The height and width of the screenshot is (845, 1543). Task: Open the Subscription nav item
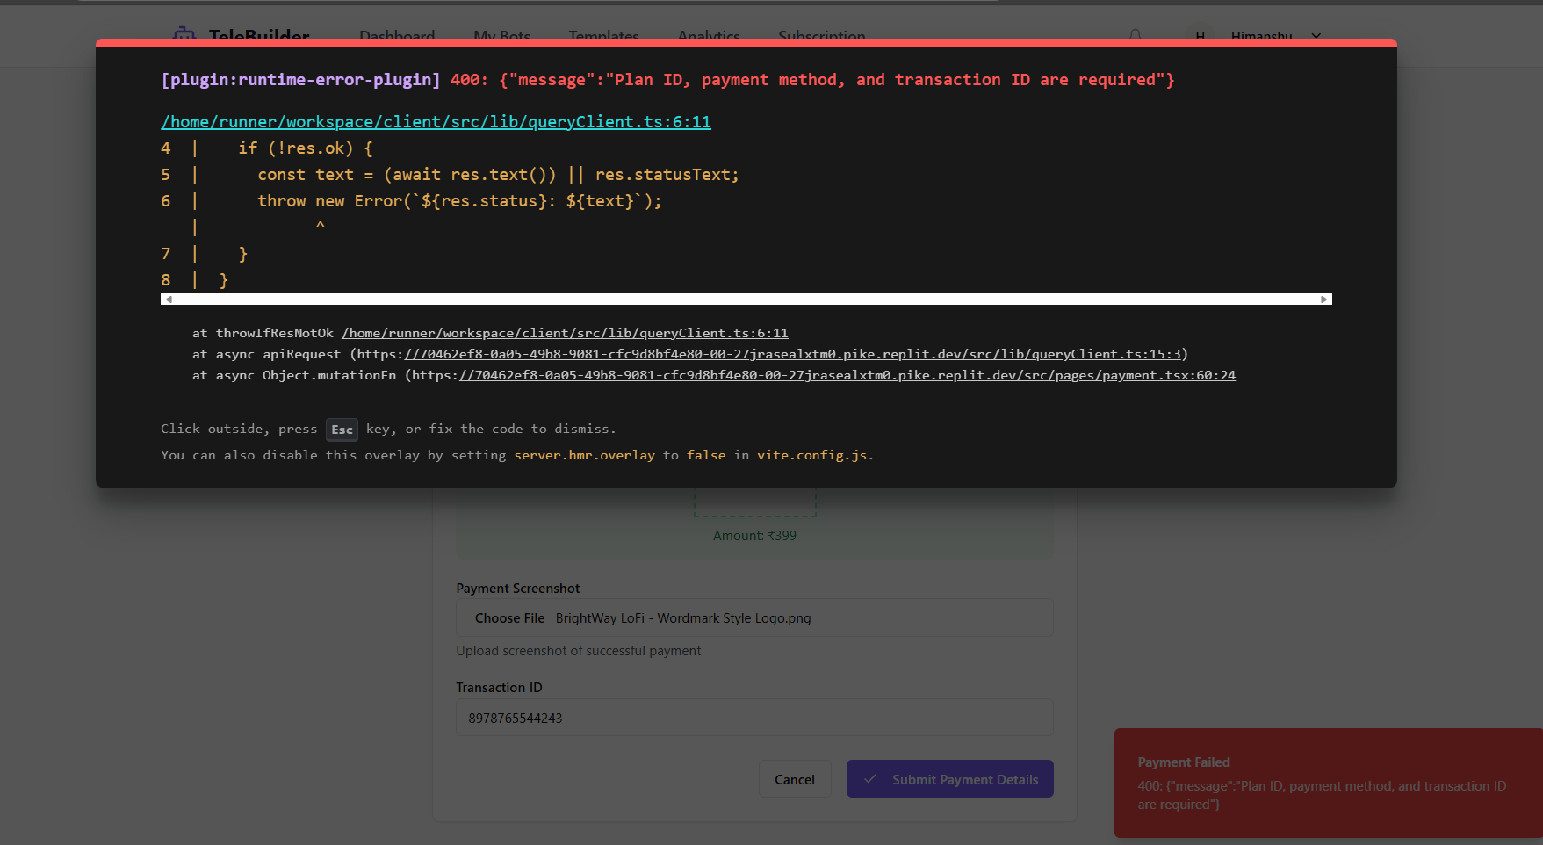[821, 36]
